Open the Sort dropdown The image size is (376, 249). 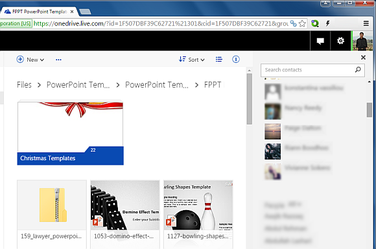coord(192,60)
